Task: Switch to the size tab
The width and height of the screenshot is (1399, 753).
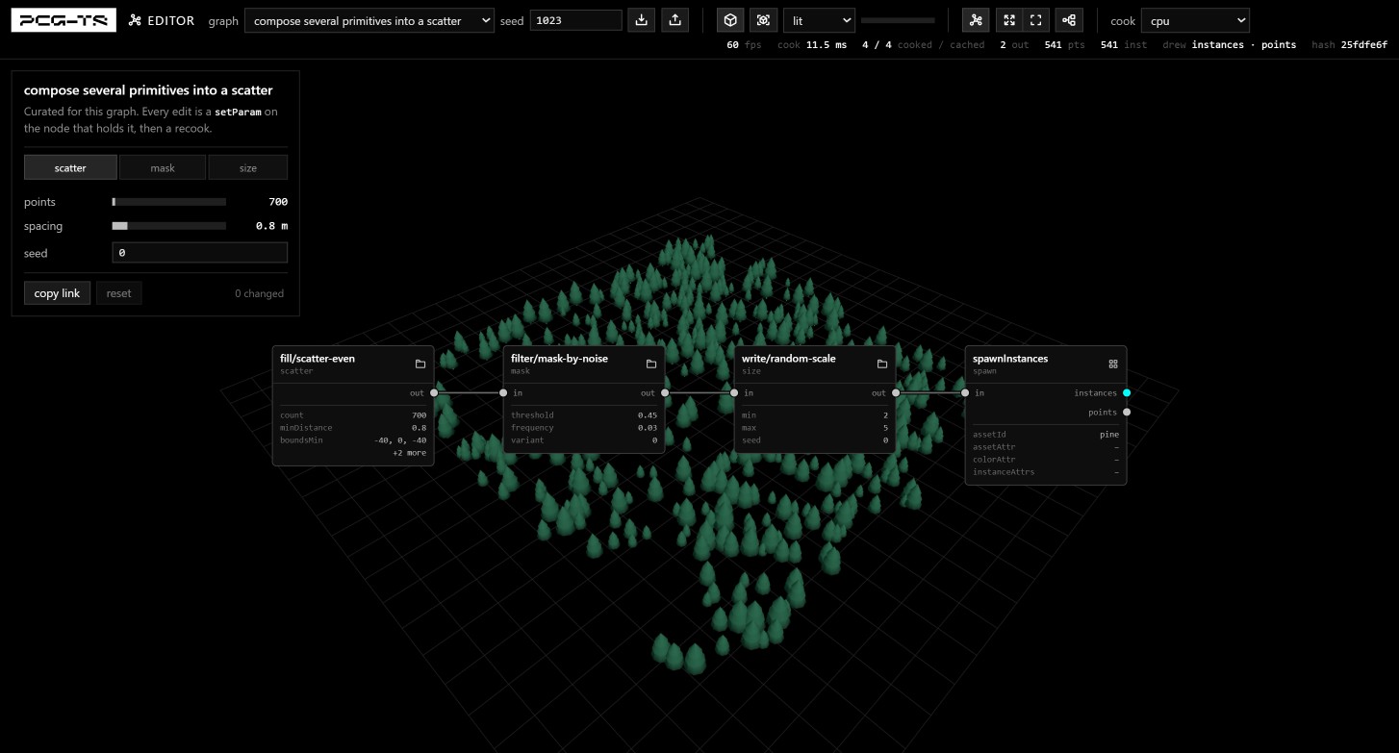Action: click(248, 167)
